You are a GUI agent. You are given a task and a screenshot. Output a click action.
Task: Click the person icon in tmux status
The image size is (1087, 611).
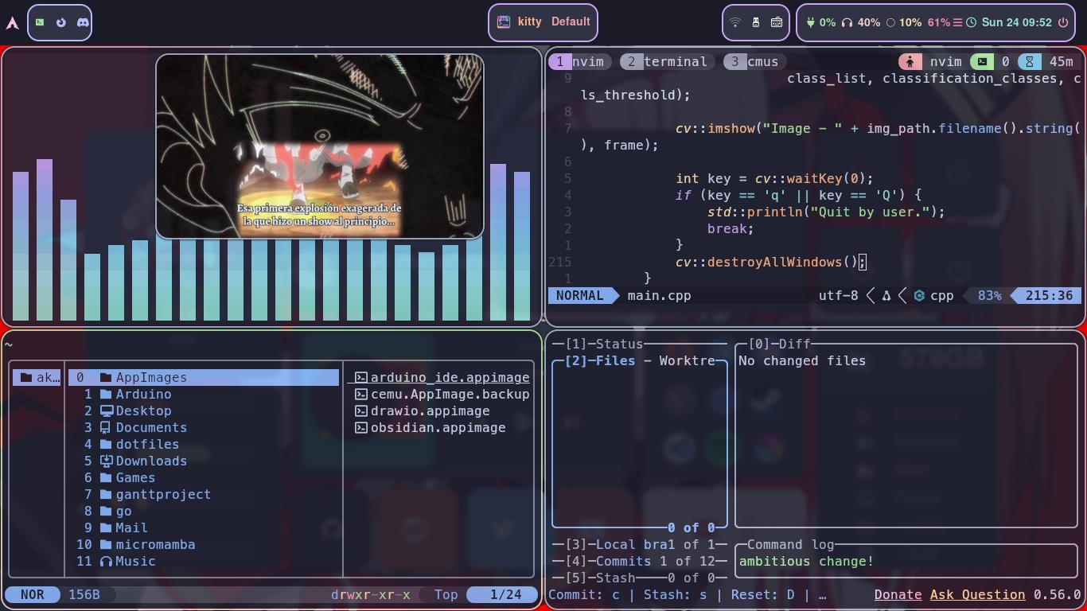click(910, 61)
